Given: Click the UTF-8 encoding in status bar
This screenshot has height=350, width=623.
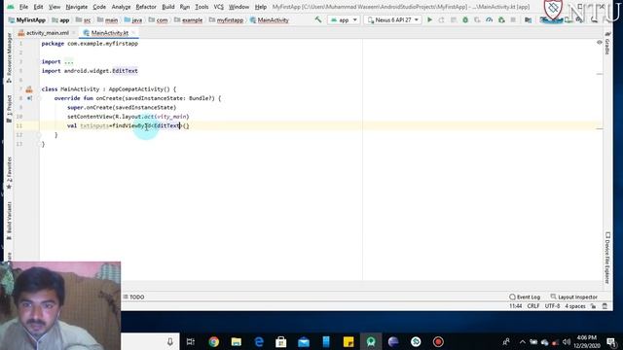Looking at the screenshot, I should pos(552,306).
